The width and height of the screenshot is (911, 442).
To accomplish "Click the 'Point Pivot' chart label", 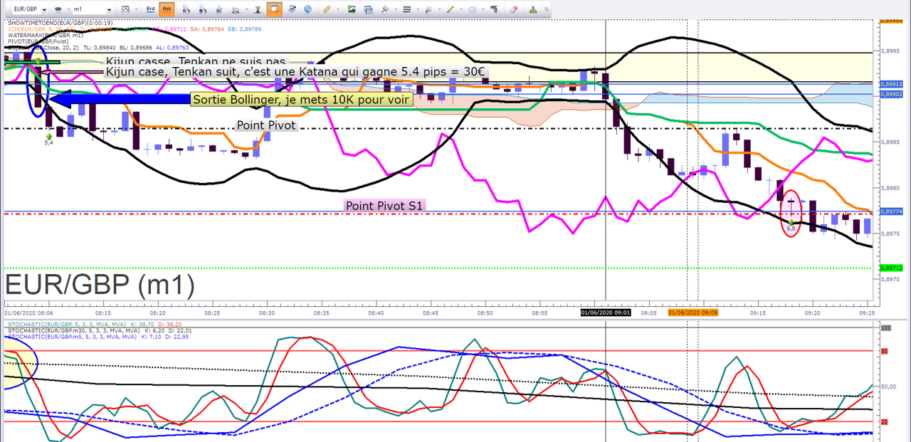I will pyautogui.click(x=265, y=125).
